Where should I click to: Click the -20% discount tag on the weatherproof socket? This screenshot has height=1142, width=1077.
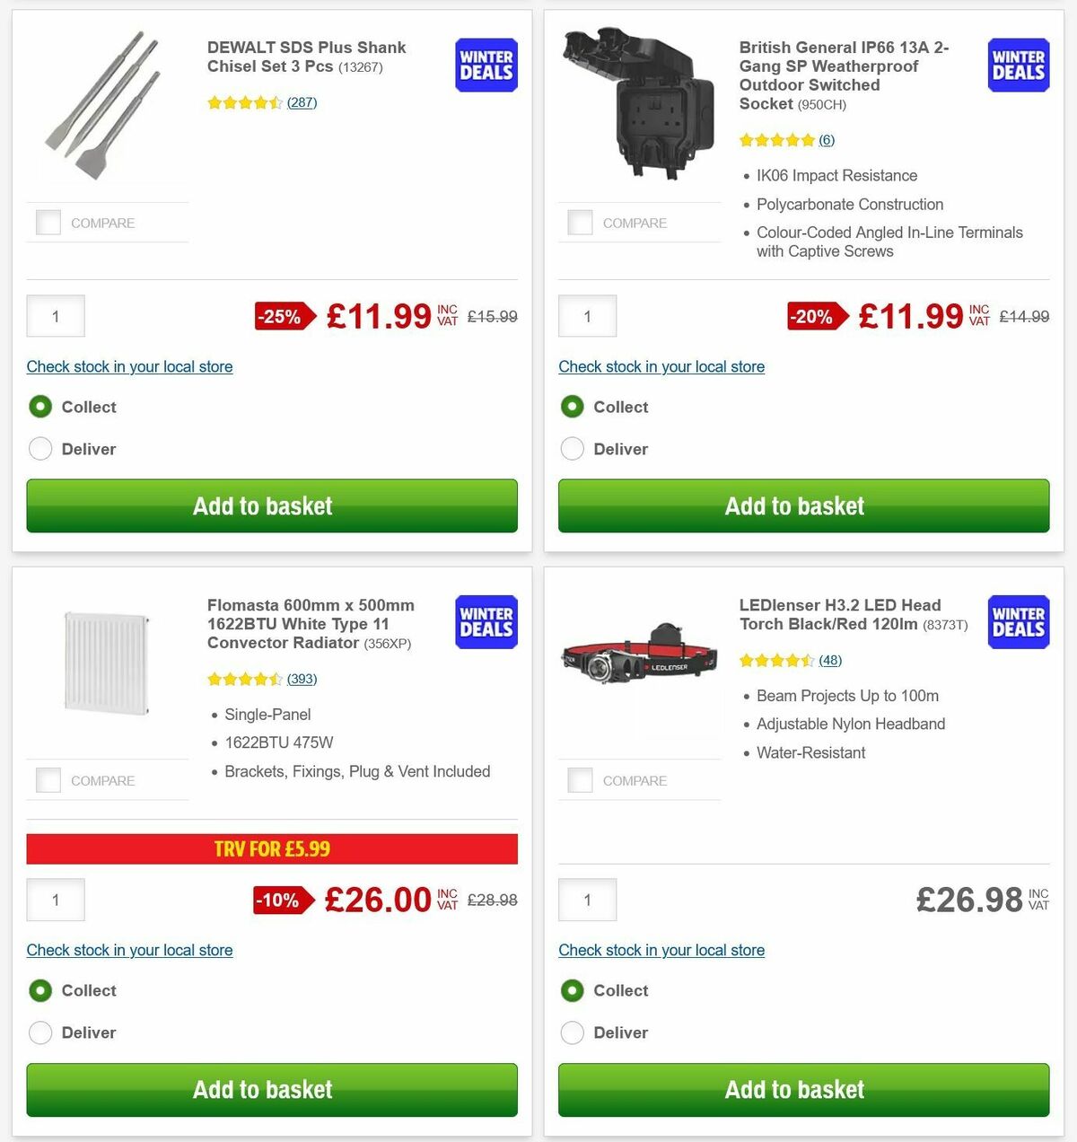point(812,316)
